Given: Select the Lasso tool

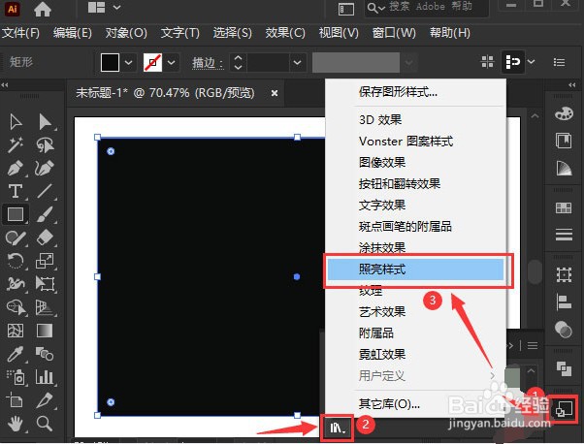Looking at the screenshot, I should (x=45, y=144).
